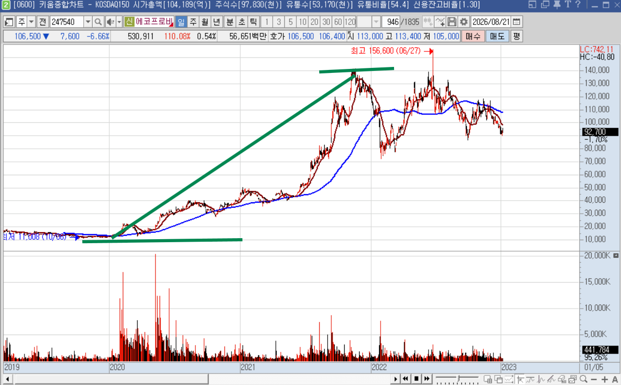Click the 전 button in toolbar
Viewport: 621px width, 385px height.
[42, 22]
